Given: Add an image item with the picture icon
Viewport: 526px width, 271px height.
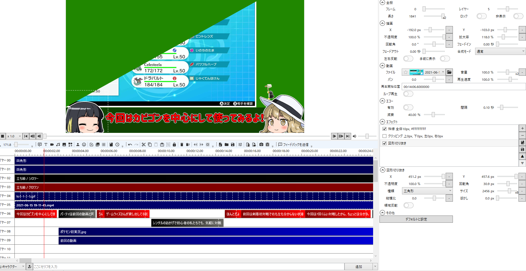Looking at the screenshot, I should (64, 145).
